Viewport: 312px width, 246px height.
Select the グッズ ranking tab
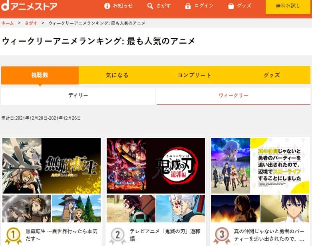click(x=272, y=75)
